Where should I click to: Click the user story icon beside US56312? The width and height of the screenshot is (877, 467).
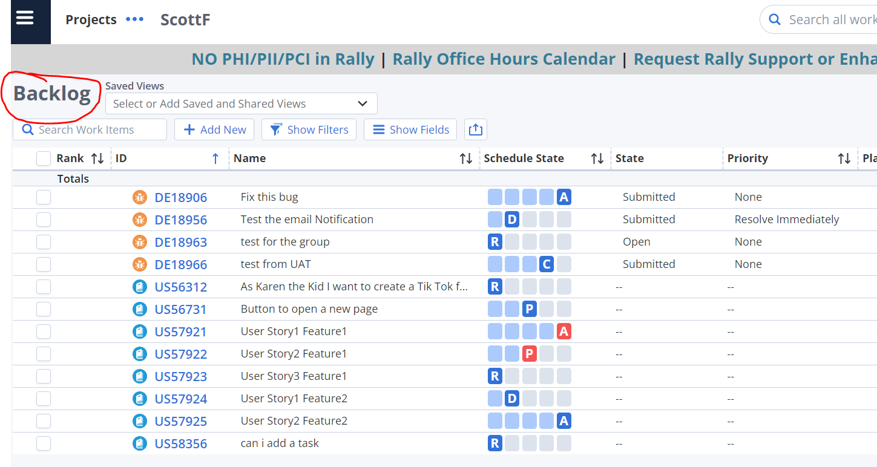(x=140, y=286)
